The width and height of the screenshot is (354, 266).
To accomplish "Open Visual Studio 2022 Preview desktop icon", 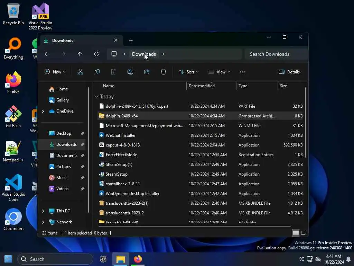I will coord(40,16).
